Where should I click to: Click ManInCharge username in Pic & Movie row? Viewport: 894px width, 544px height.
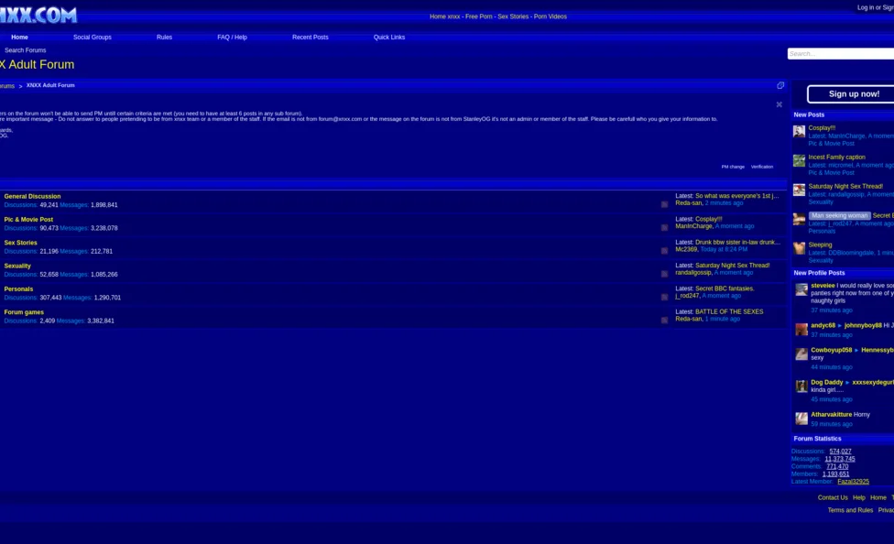click(694, 226)
